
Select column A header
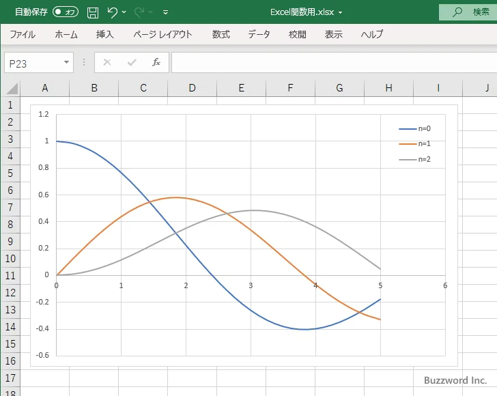44,88
